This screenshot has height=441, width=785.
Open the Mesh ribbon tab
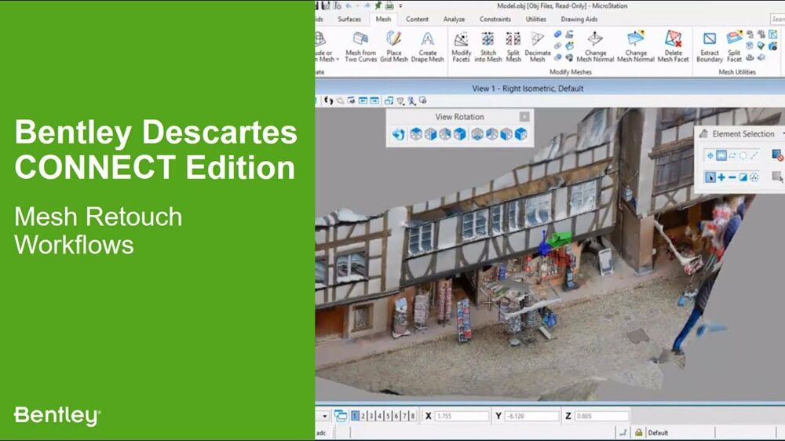pyautogui.click(x=384, y=19)
